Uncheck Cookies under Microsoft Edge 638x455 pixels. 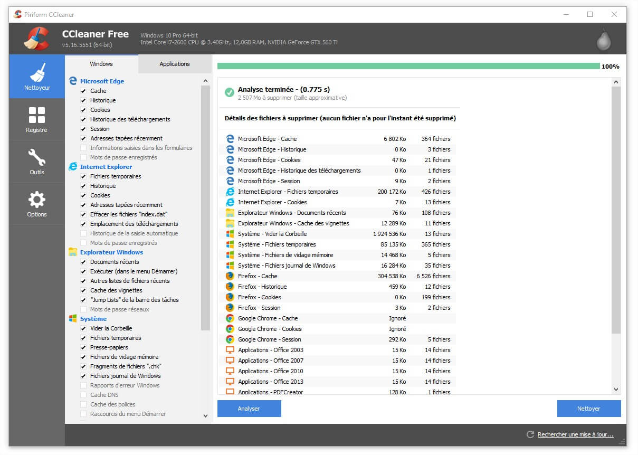pos(83,110)
